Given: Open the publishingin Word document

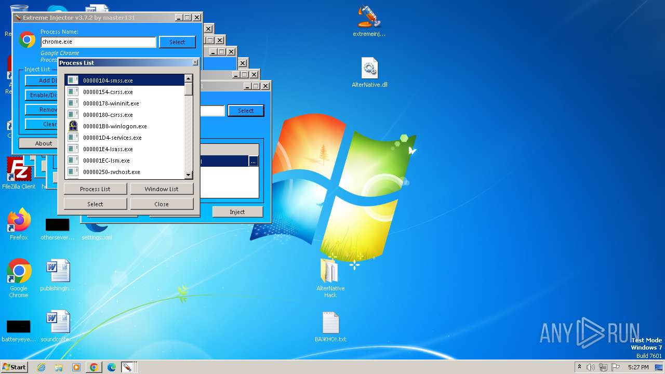Looking at the screenshot, I should 58,275.
